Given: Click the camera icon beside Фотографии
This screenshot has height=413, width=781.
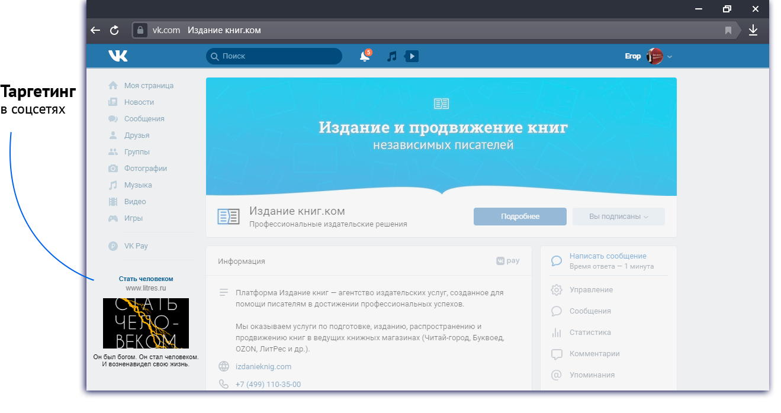Looking at the screenshot, I should (113, 169).
